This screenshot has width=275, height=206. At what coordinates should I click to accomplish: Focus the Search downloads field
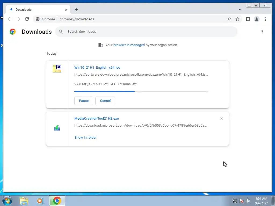[146, 32]
